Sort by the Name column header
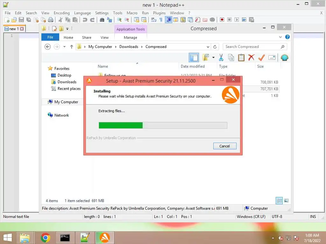 [x=103, y=66]
